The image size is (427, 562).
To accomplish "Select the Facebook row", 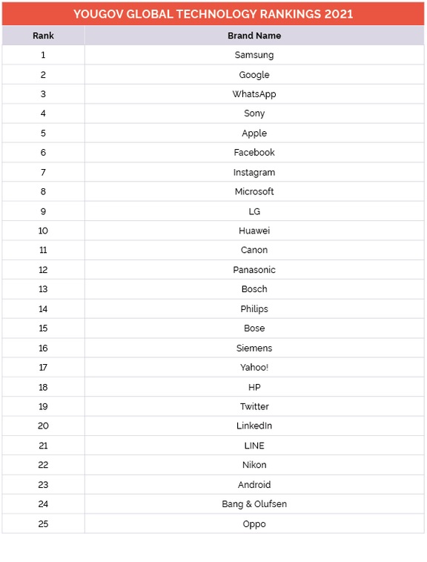I will tap(213, 152).
